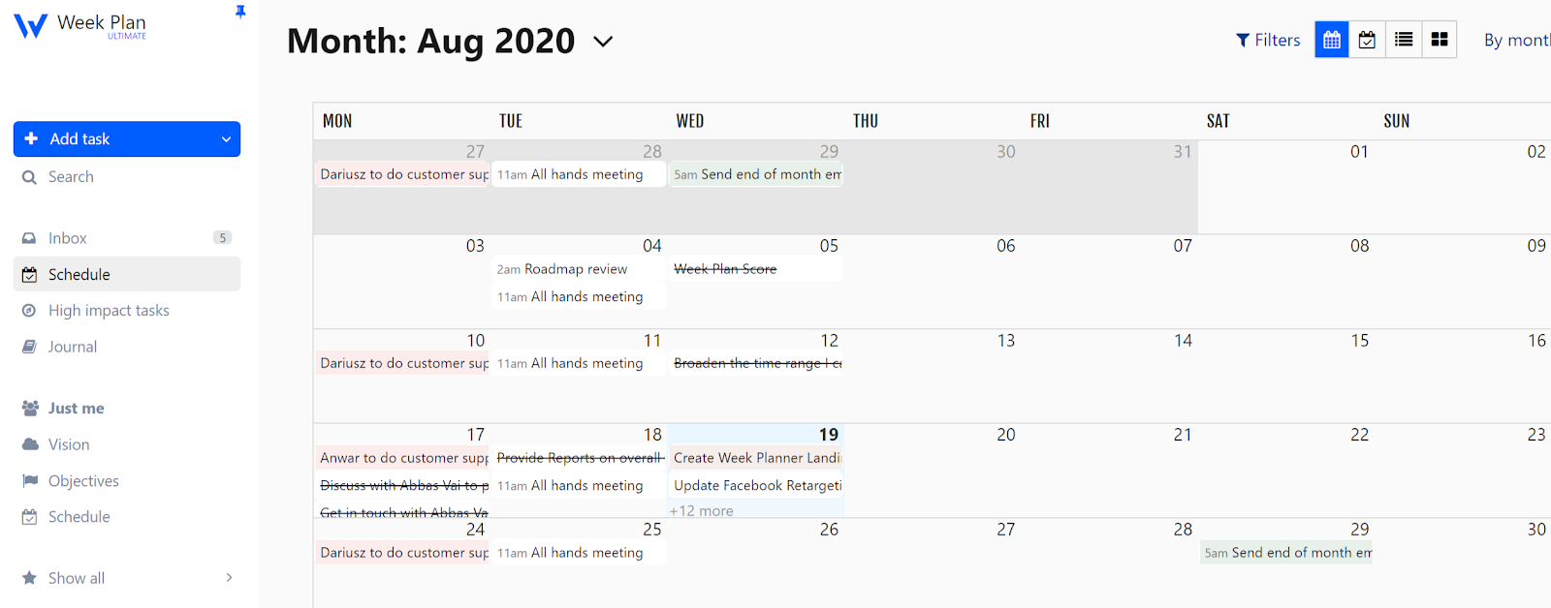Screen dimensions: 1551x608
Task: Expand the Add task dropdown arrow
Action: pos(226,139)
